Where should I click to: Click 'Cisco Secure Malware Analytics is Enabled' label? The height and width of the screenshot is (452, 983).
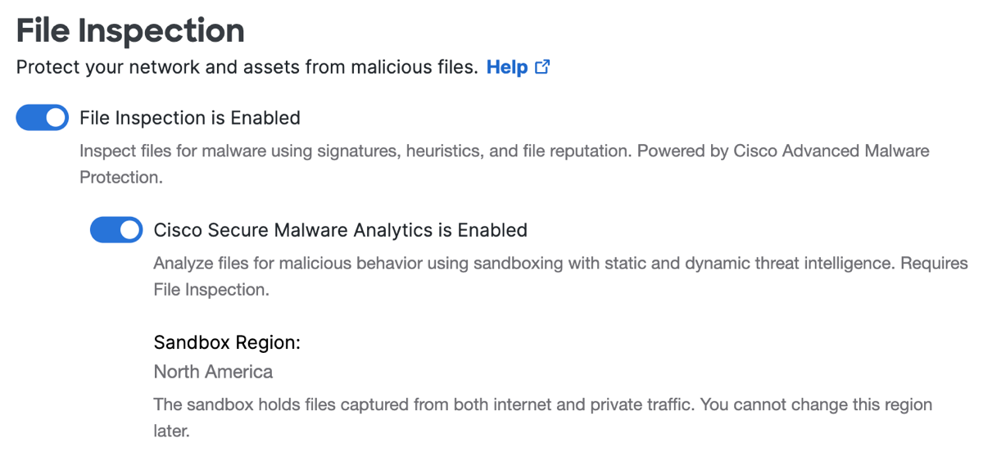tap(341, 230)
